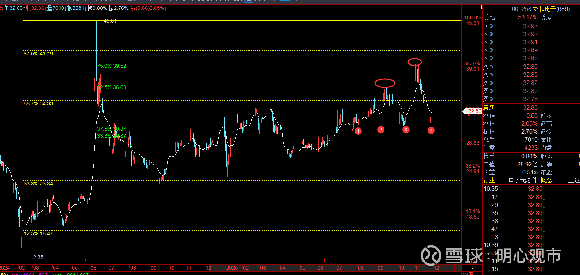Pick the 买④ bid price 32.80
Screen dimensions: 580x275
click(x=530, y=91)
